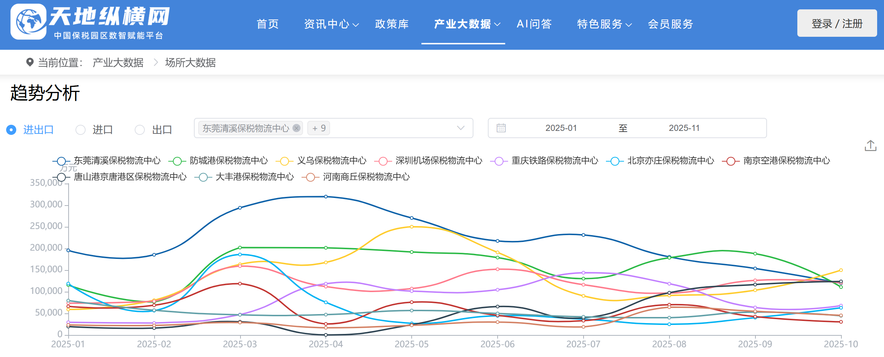Viewport: 884px width, 357px height.
Task: Toggle 防城港保税物流中心 legend marker
Action: [x=177, y=161]
